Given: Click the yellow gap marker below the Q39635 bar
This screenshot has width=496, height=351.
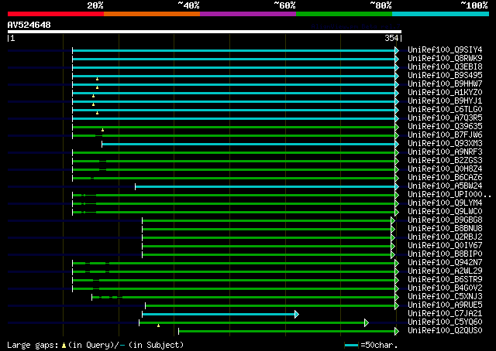Looking at the screenshot, I should point(102,130).
